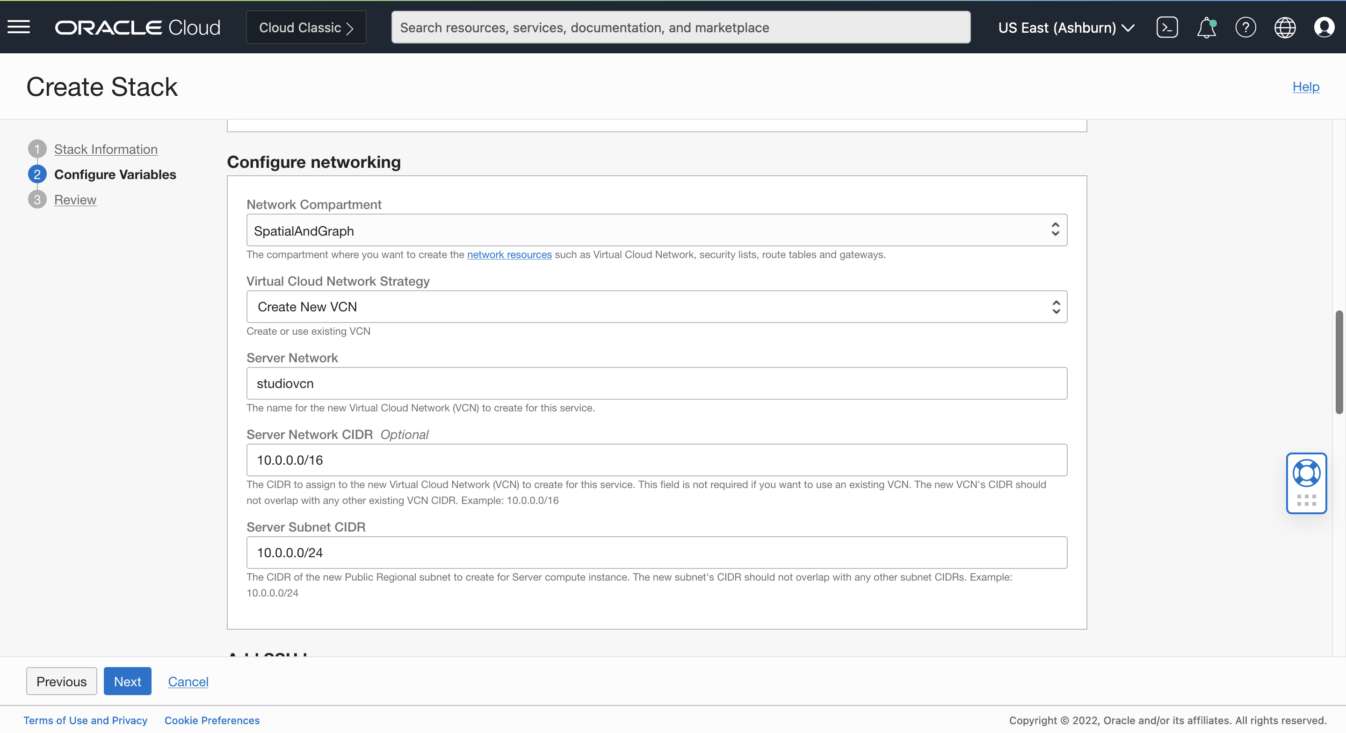Image resolution: width=1346 pixels, height=733 pixels.
Task: Click the help question mark icon
Action: 1245,27
